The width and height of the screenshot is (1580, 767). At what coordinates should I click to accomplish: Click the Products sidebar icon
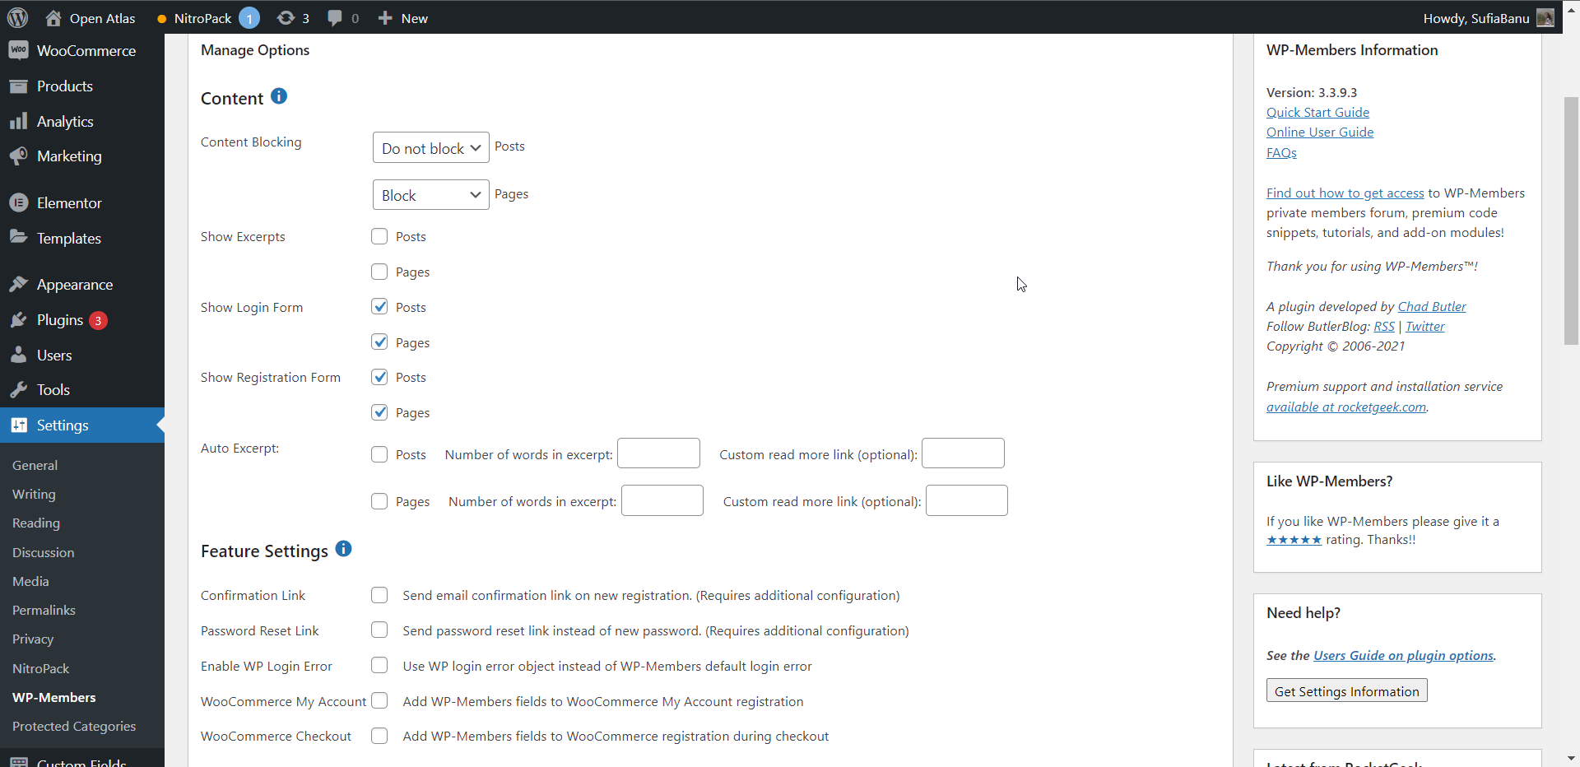[18, 86]
